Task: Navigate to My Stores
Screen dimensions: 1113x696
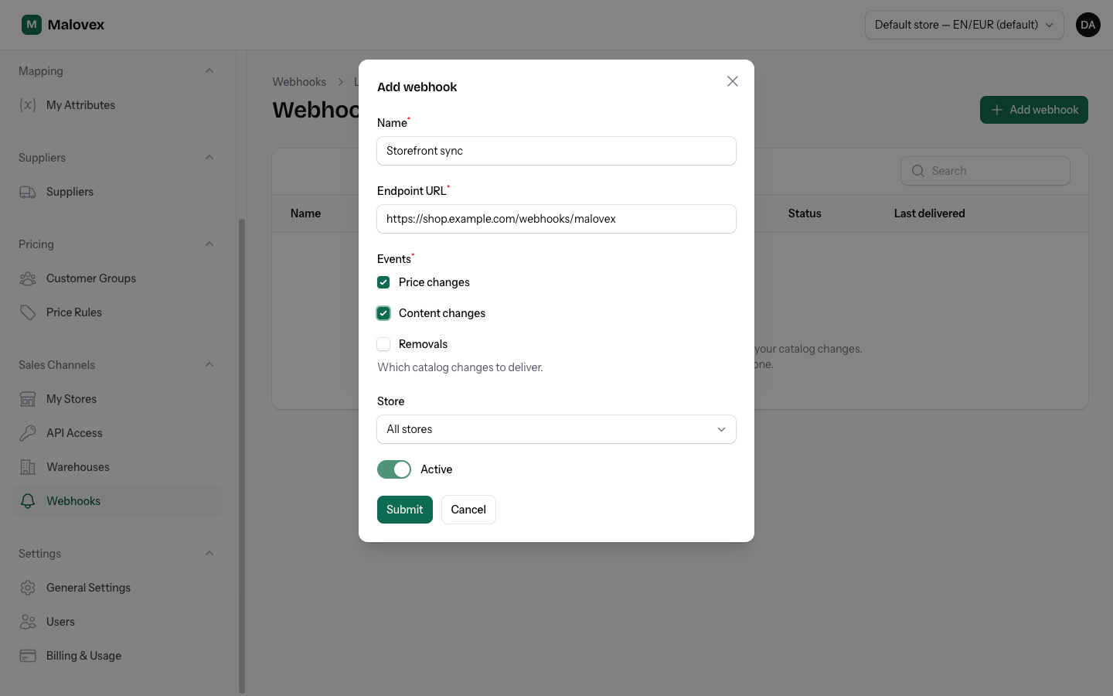Action: click(x=117, y=399)
